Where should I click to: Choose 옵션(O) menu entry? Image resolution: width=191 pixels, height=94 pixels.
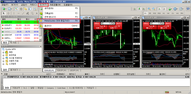click(59, 26)
